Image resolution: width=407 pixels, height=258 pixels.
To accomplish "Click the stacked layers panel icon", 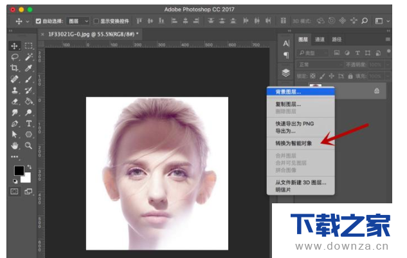I will [285, 73].
